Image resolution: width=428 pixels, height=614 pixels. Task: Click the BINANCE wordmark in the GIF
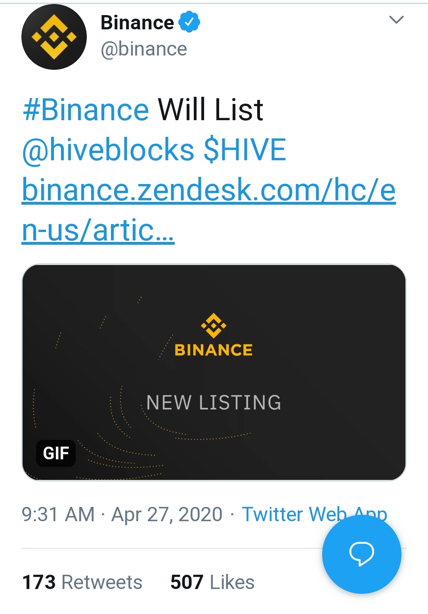[214, 350]
